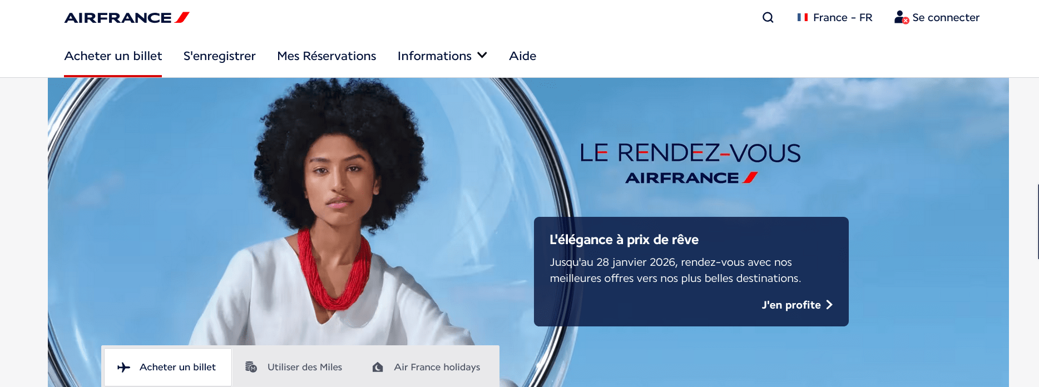This screenshot has height=387, width=1039.
Task: Go to Mes Réservations
Action: coord(326,56)
